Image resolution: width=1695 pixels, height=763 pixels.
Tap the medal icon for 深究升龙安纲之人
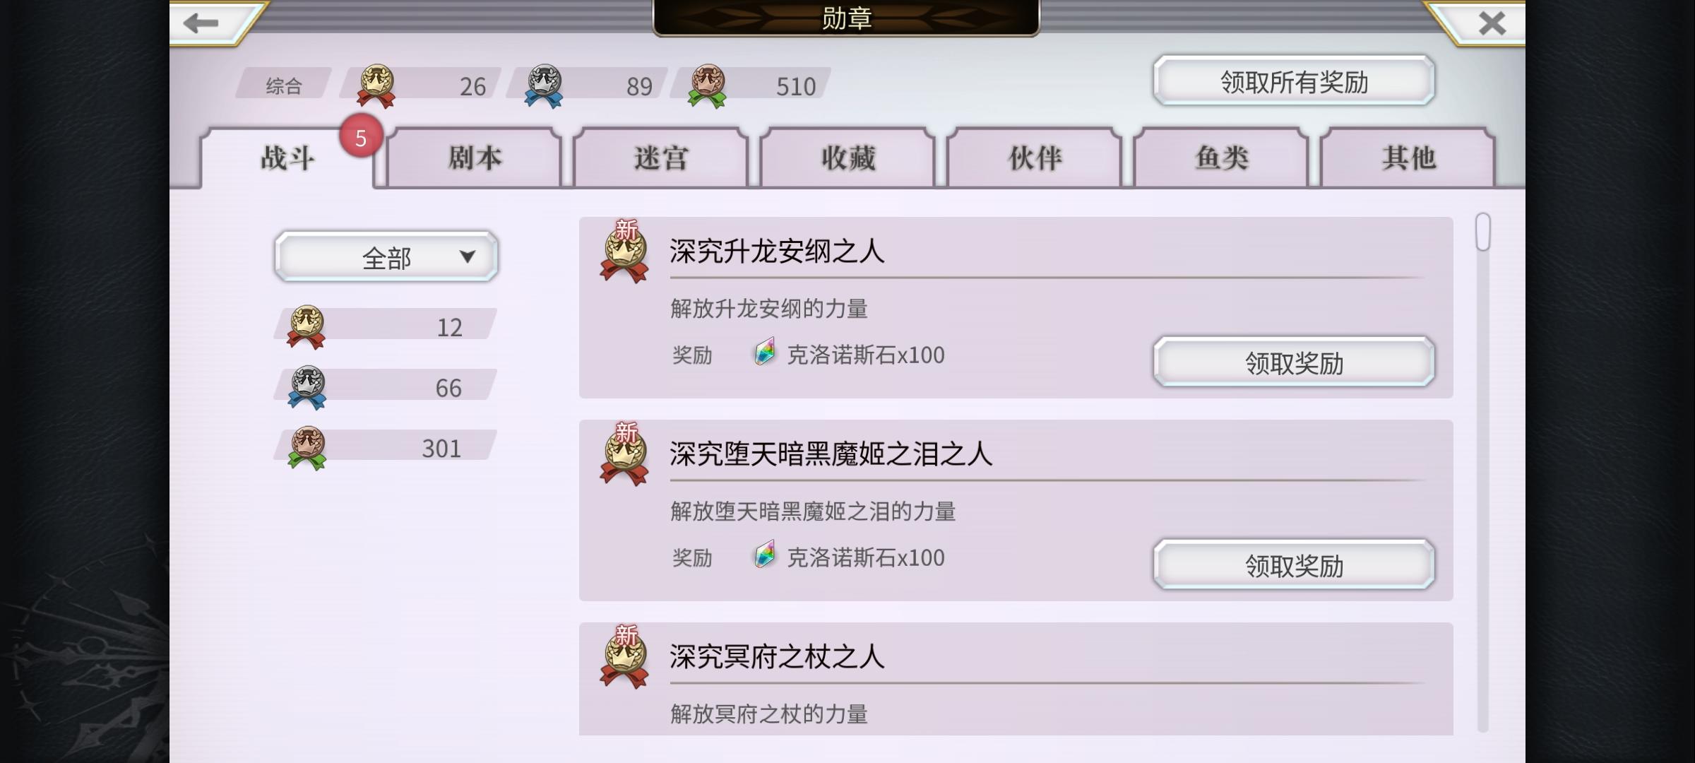[624, 253]
